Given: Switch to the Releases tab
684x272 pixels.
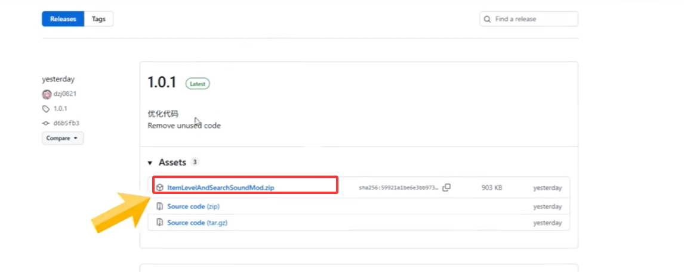Looking at the screenshot, I should tap(63, 19).
